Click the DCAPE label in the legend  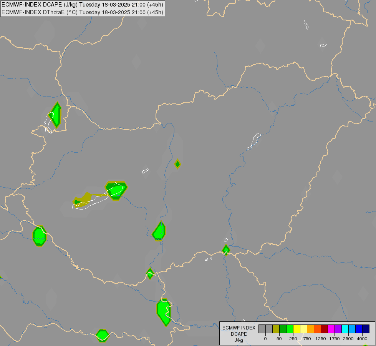coord(239,334)
